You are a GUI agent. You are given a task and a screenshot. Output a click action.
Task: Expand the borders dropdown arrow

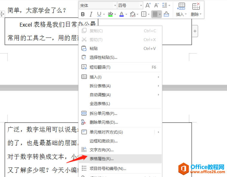(x=148, y=14)
